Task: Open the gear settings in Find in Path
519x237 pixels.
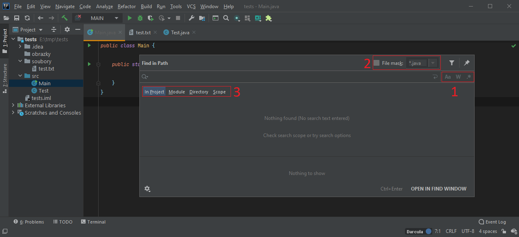Action: (147, 188)
